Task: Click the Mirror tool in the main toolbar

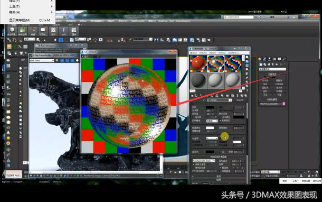Action: [156, 40]
